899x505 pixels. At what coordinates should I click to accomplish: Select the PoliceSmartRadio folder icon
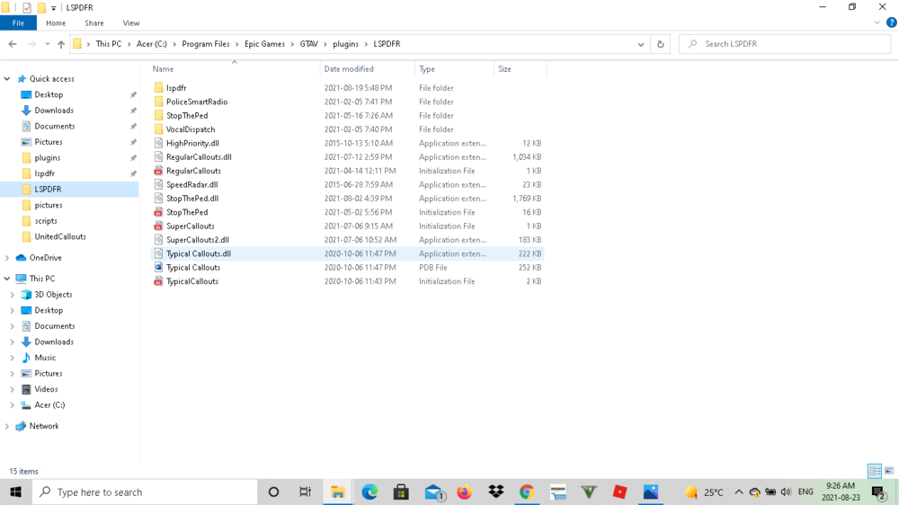pyautogui.click(x=159, y=102)
